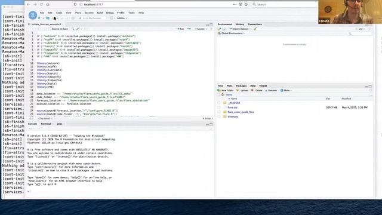Maximize the console pane
This screenshot has height=215, width=382.
(x=211, y=124)
